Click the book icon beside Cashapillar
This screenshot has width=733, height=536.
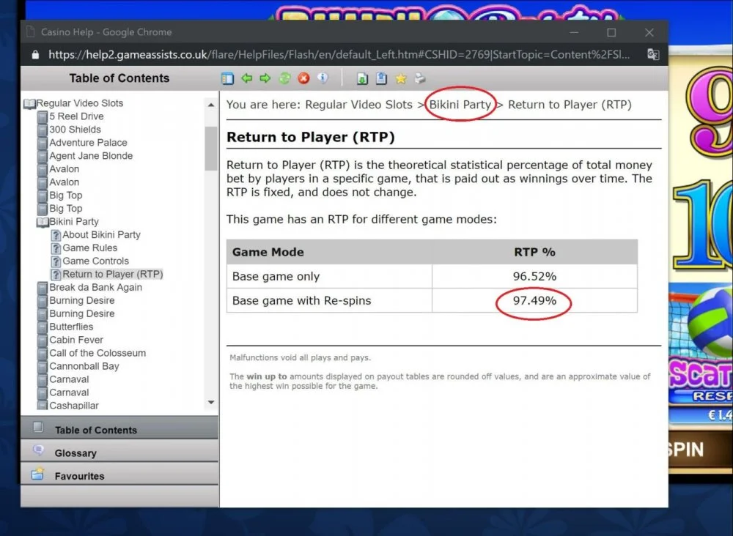[x=43, y=405]
